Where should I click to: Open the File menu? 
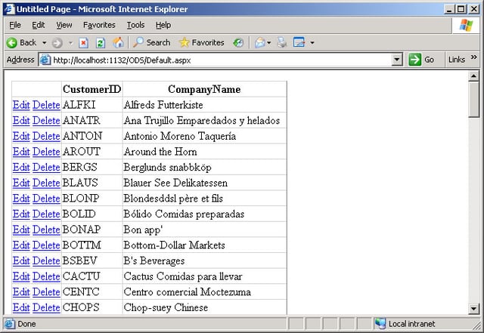click(x=15, y=25)
